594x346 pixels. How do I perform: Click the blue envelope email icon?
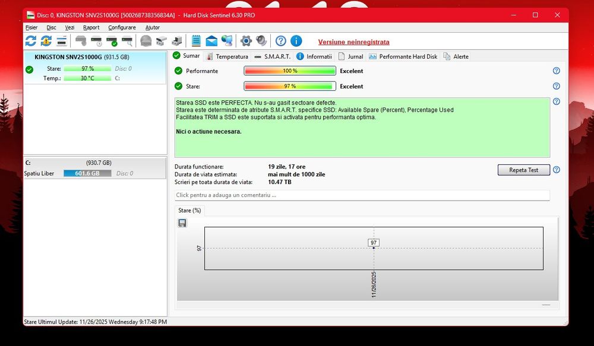tap(211, 41)
